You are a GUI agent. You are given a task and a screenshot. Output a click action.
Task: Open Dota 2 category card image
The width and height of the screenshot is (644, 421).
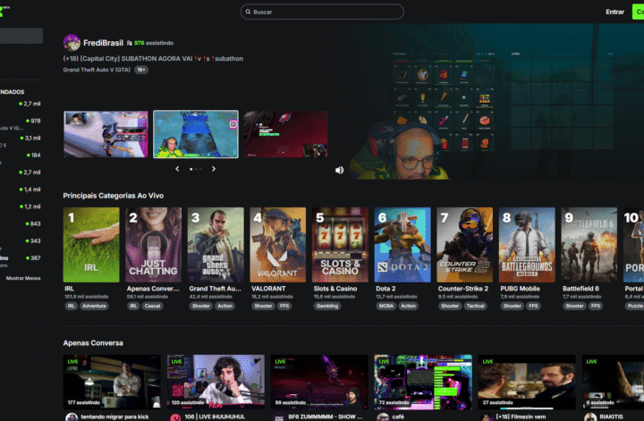pos(402,245)
